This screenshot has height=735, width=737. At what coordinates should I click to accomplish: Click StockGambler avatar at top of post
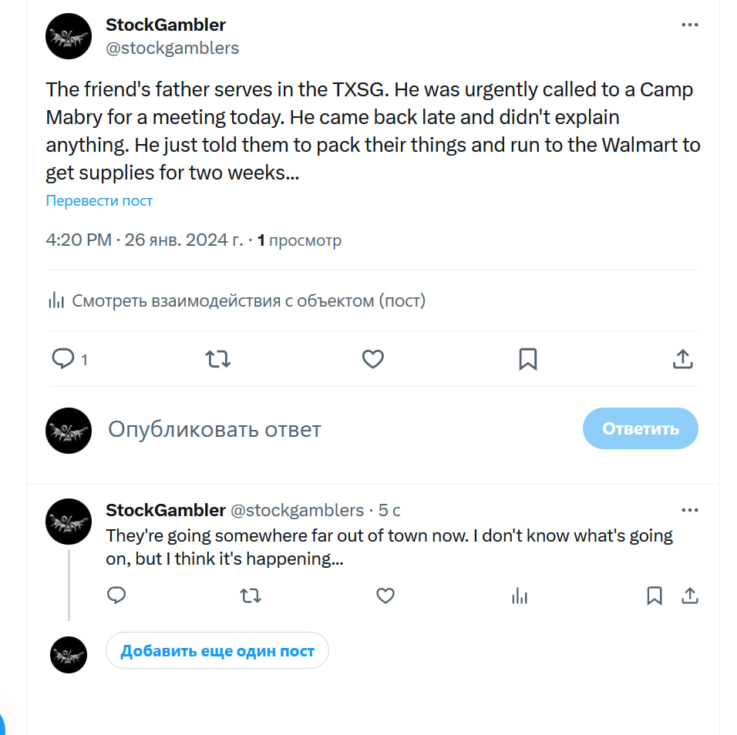pos(69,36)
